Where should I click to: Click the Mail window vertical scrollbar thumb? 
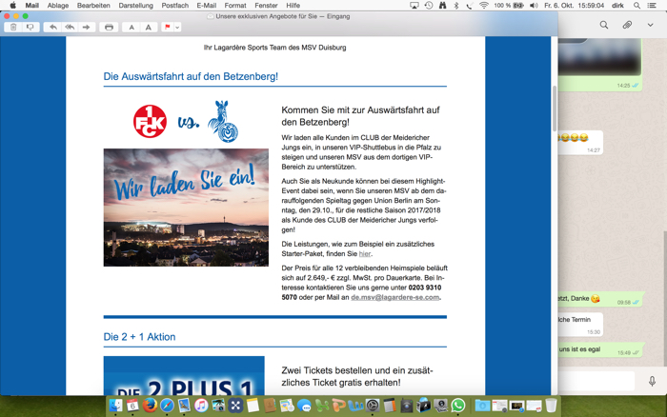(555, 109)
